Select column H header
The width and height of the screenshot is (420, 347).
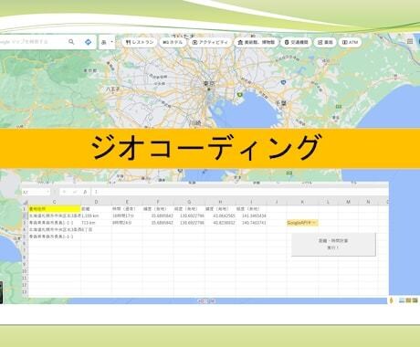tap(220, 202)
